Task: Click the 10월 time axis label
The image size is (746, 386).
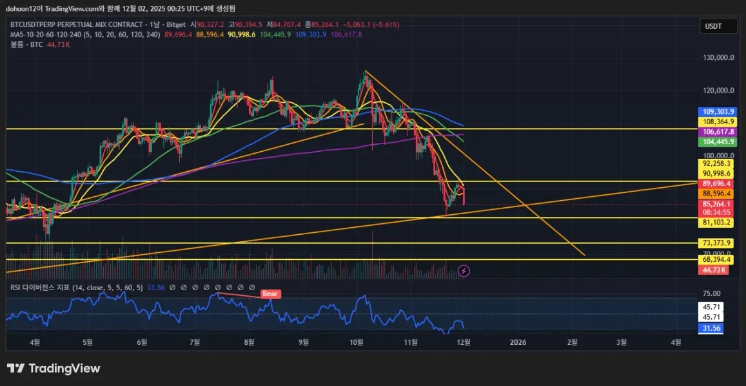Action: (x=357, y=342)
